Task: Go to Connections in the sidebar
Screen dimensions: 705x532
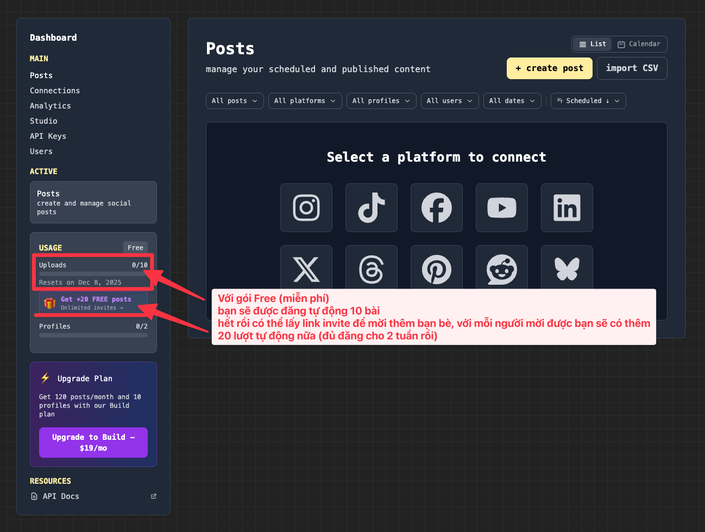Action: (x=55, y=91)
